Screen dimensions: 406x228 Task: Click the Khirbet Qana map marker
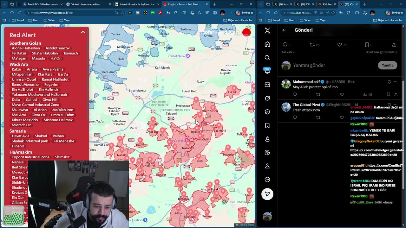coord(188,56)
